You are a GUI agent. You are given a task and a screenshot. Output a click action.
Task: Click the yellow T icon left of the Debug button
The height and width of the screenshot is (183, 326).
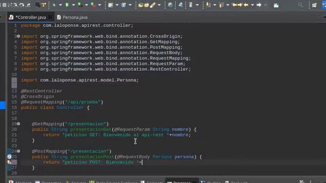[x=43, y=5]
